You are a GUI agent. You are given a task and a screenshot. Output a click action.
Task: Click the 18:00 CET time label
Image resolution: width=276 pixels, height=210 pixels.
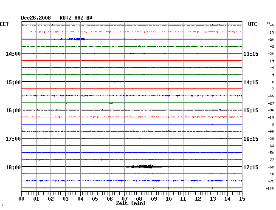[13, 167]
